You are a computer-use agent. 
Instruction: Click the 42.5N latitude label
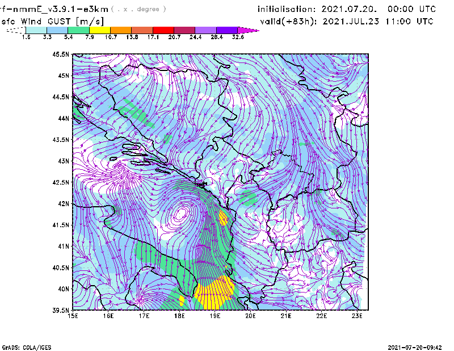click(x=61, y=182)
